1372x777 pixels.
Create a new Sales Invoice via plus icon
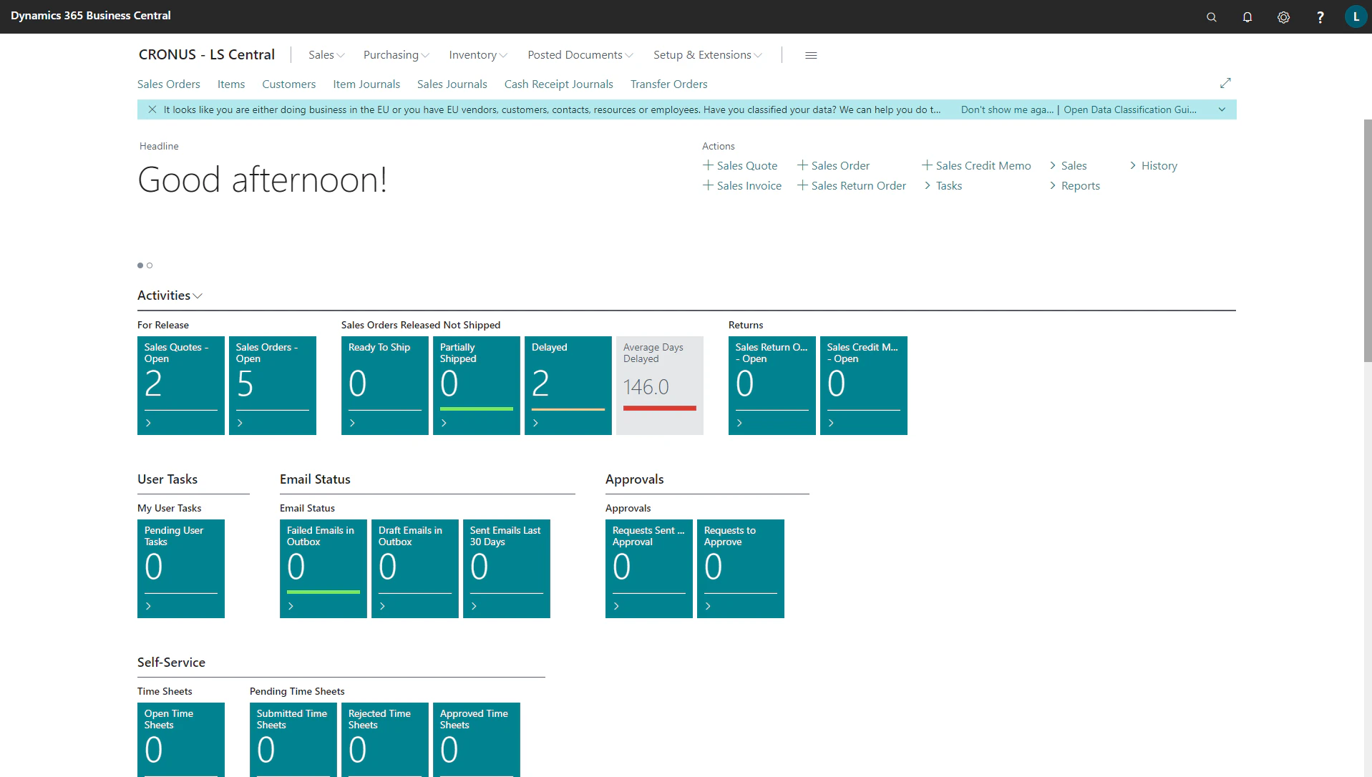(707, 185)
